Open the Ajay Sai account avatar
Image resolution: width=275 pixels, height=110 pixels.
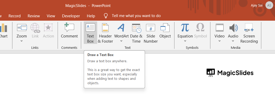(x=269, y=5)
